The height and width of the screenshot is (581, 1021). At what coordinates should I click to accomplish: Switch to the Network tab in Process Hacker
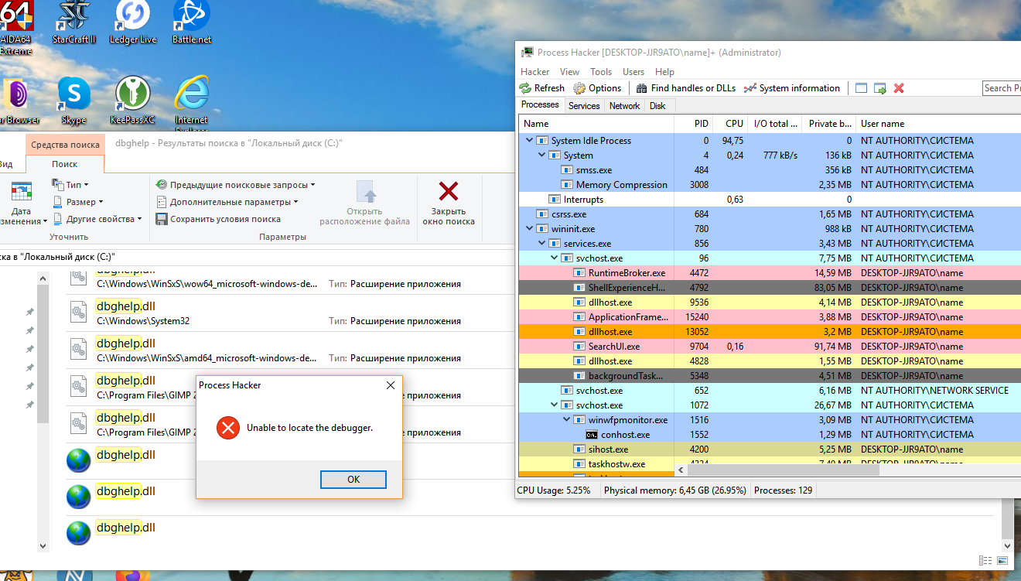(623, 105)
